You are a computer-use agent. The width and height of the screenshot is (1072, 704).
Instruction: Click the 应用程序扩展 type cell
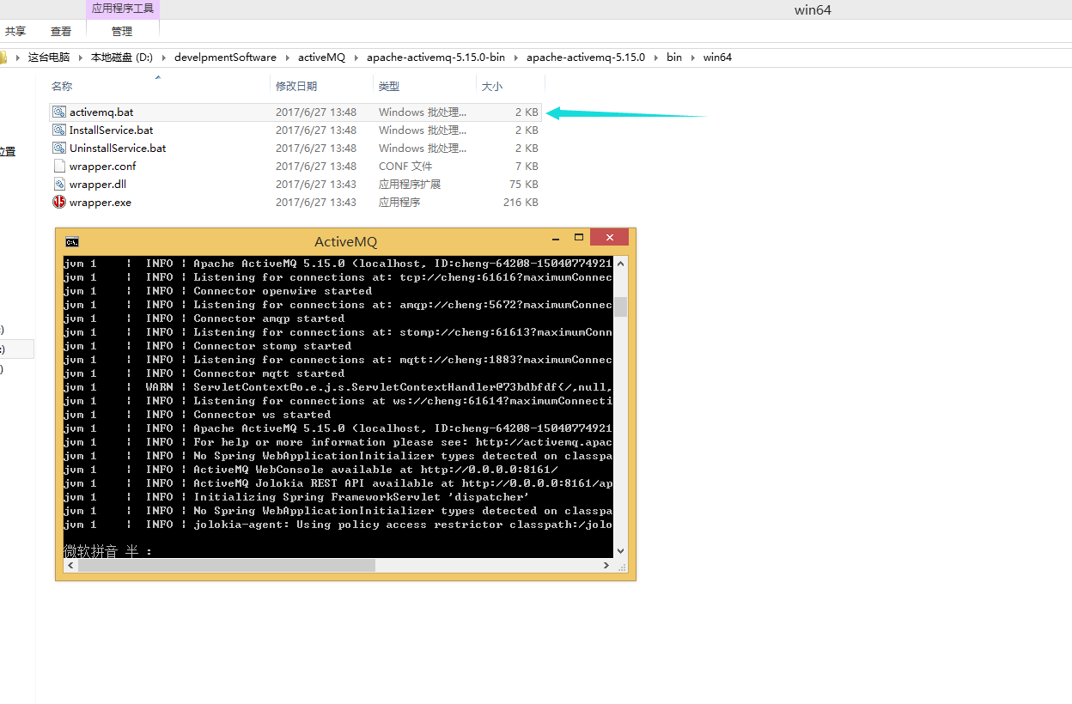tap(410, 184)
